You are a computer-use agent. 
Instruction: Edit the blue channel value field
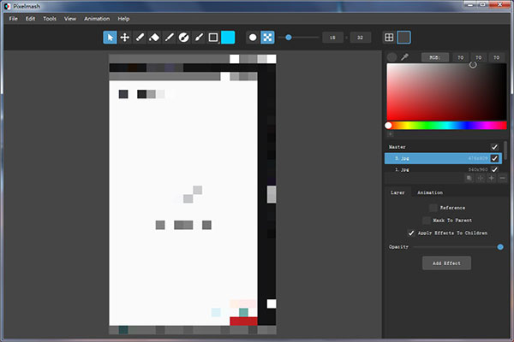click(497, 57)
